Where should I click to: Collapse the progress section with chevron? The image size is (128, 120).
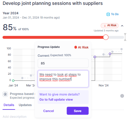point(122,26)
